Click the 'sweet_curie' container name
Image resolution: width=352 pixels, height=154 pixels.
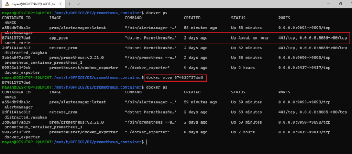click(x=17, y=43)
